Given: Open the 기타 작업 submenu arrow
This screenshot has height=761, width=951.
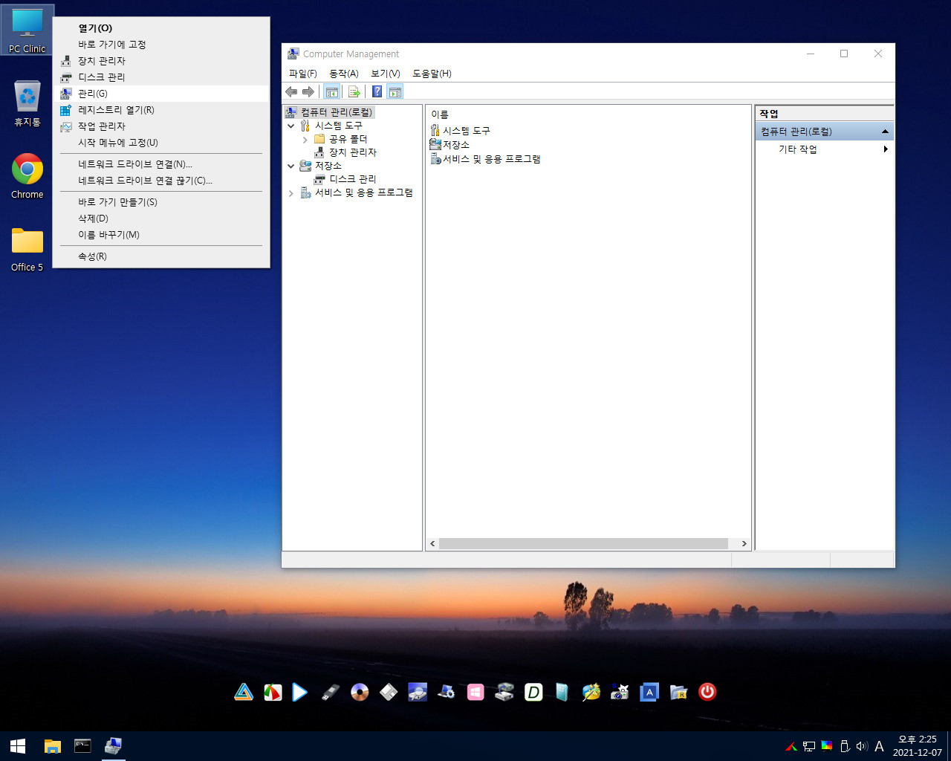Looking at the screenshot, I should click(x=886, y=149).
